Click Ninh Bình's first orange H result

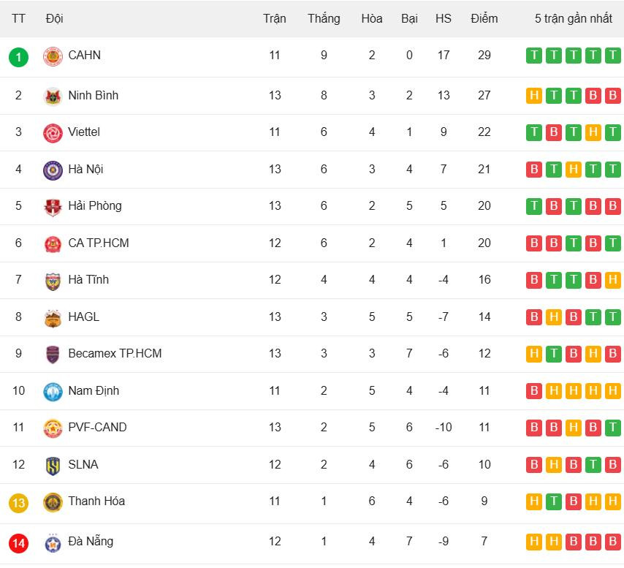[534, 96]
